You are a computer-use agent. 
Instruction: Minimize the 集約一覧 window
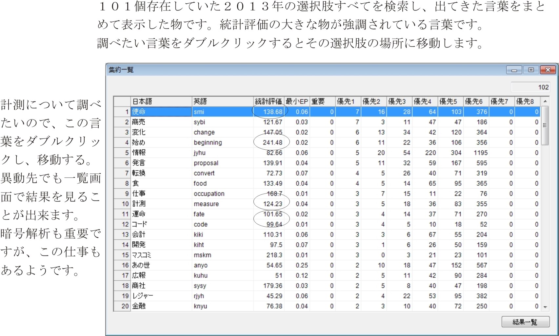pos(514,70)
